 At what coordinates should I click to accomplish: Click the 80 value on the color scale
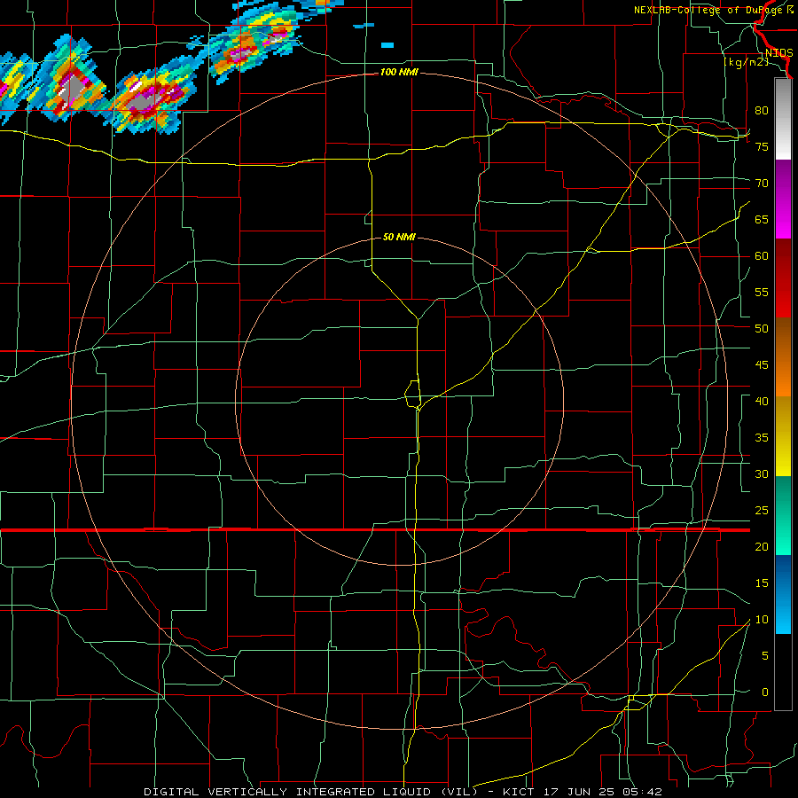(x=762, y=111)
